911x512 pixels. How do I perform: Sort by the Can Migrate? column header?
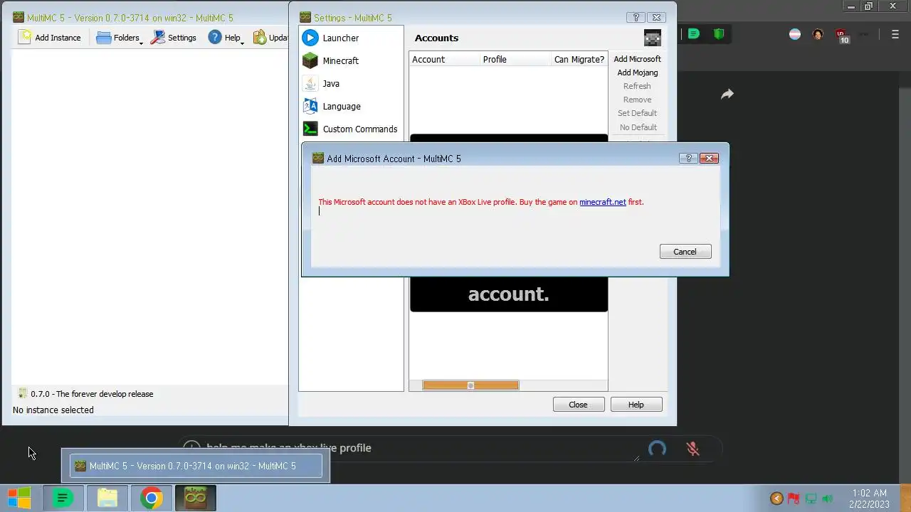pos(579,59)
